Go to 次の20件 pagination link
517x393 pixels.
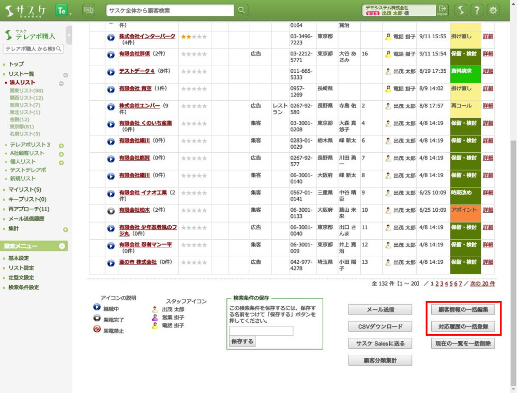tap(482, 284)
